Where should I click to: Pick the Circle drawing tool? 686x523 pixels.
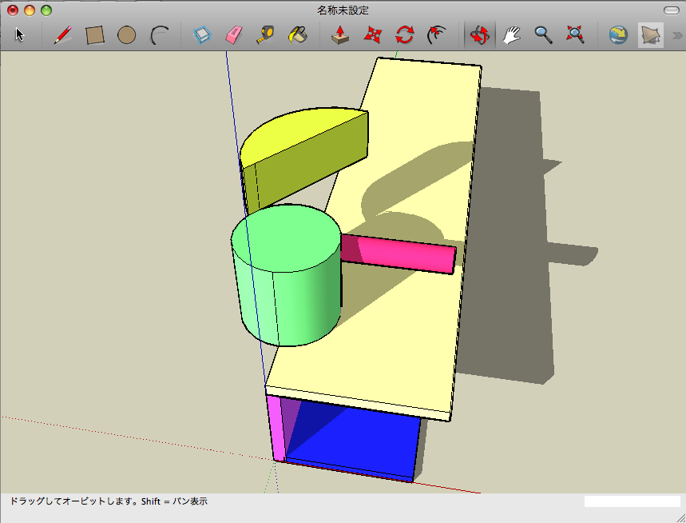pos(126,35)
